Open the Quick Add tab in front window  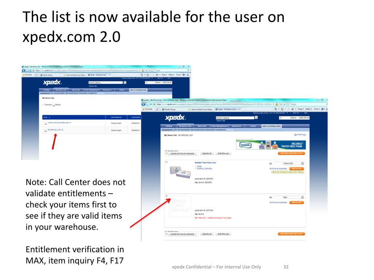click(202, 126)
